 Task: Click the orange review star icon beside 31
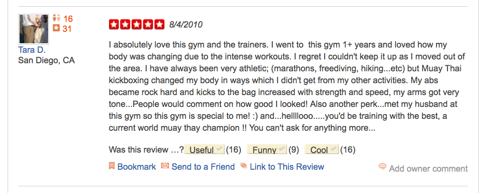tap(56, 29)
